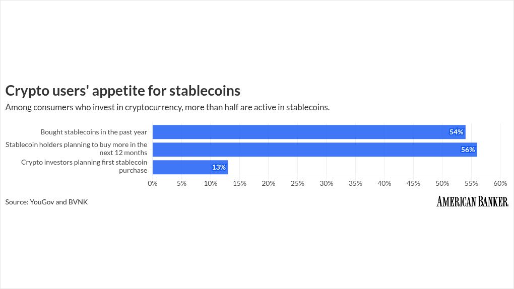This screenshot has width=514, height=289.
Task: Click the 13% value label
Action: [219, 167]
